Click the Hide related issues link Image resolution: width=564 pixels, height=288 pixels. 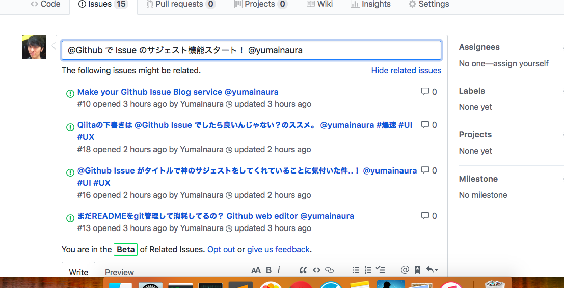click(x=406, y=70)
